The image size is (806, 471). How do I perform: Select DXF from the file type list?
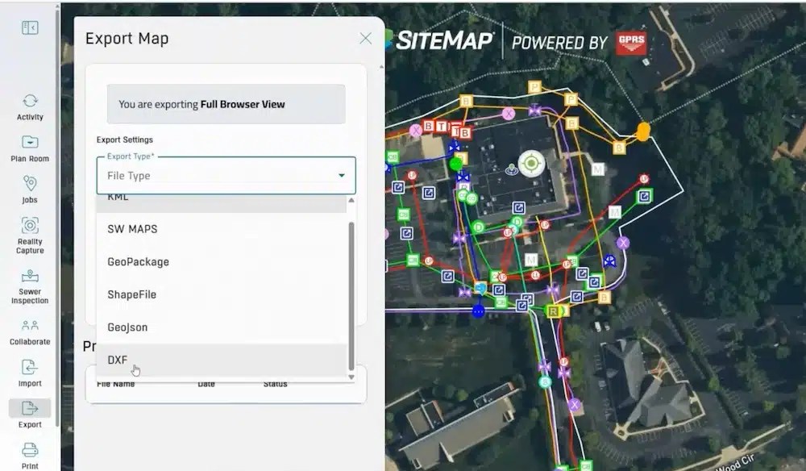click(118, 360)
